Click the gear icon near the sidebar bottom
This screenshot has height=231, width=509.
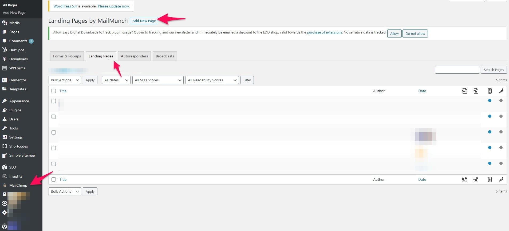[5, 212]
